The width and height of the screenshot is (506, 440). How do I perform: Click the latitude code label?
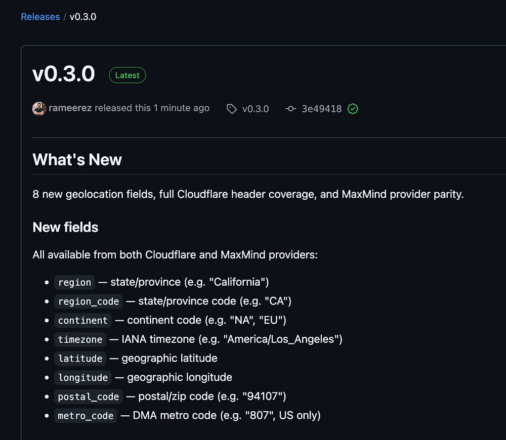tap(80, 359)
